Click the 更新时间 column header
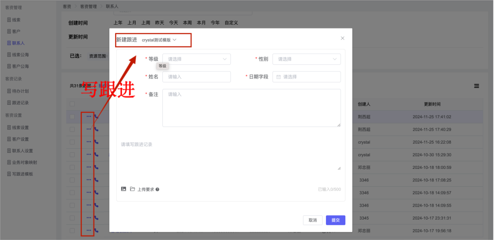Viewport: 495px width, 240px height. (x=432, y=104)
